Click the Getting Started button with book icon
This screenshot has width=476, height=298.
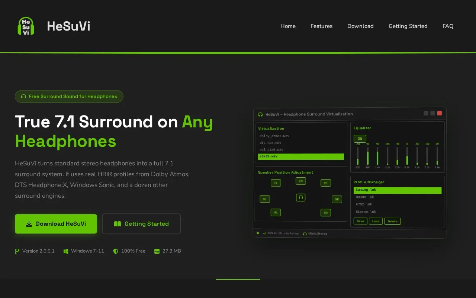[141, 224]
